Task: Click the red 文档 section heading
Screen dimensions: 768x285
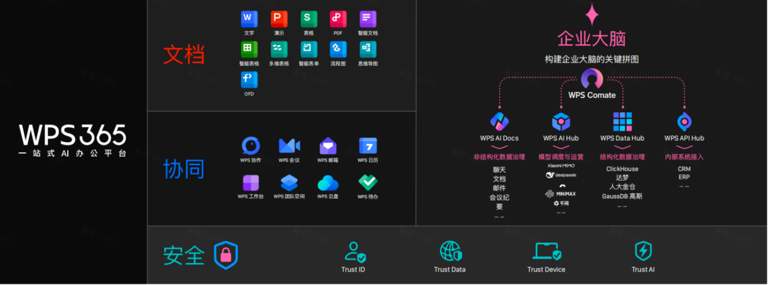Action: pos(184,55)
